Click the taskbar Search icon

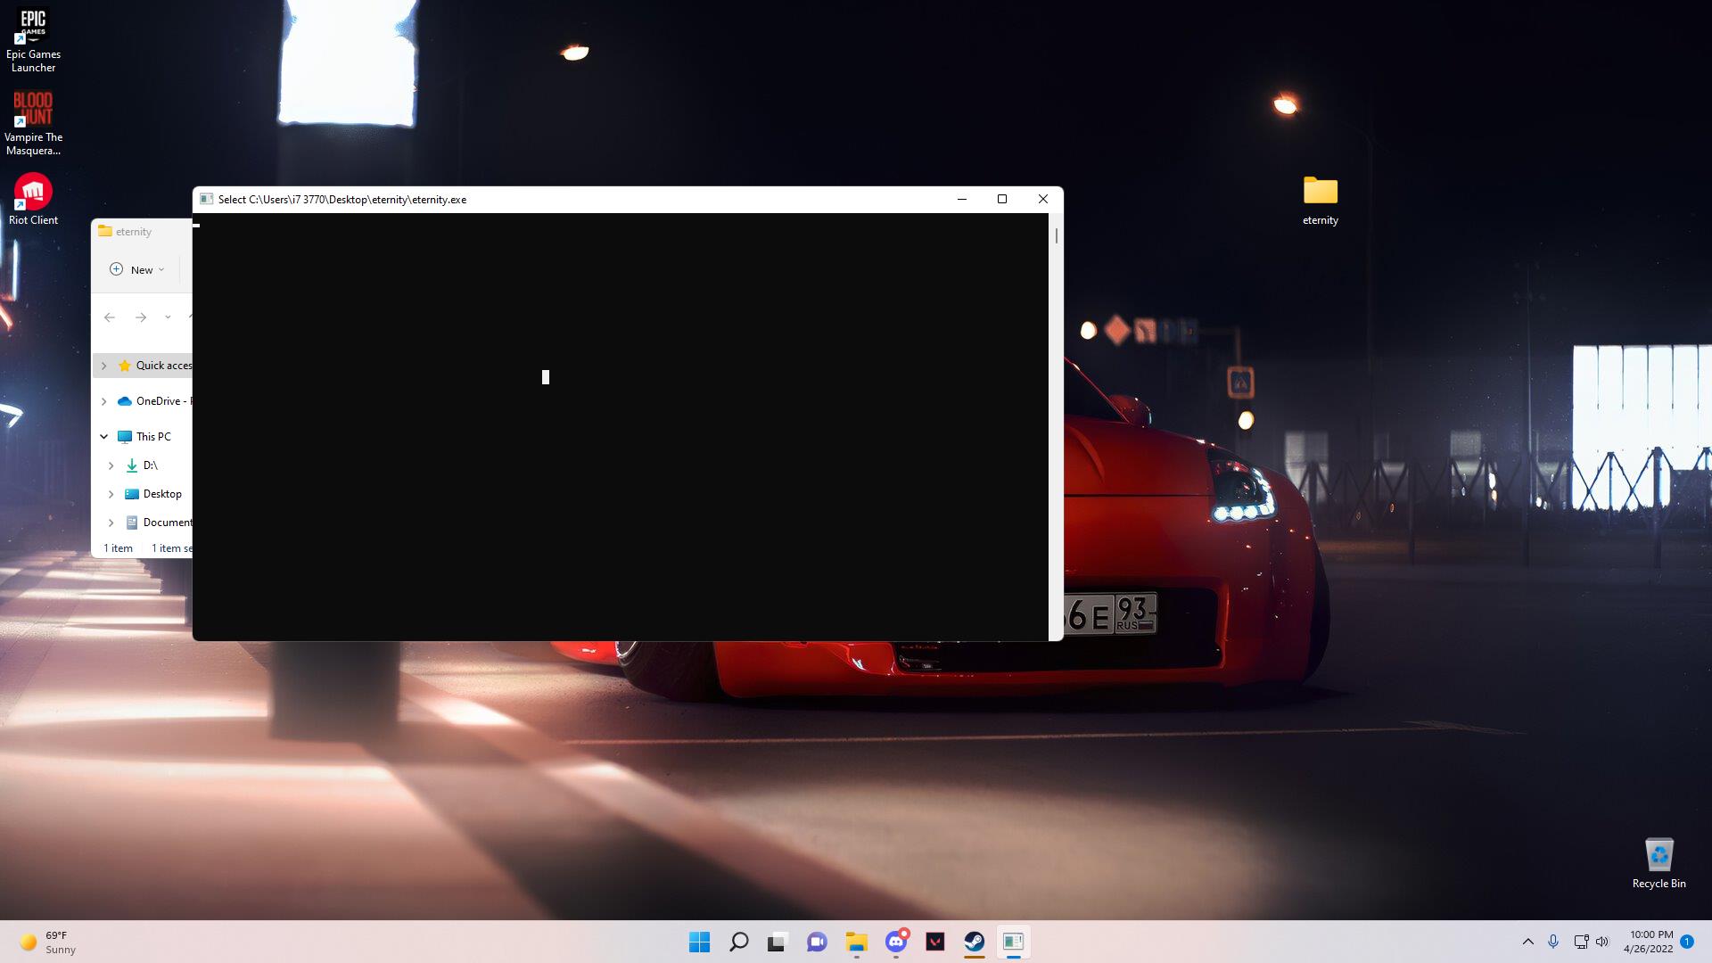pos(738,942)
